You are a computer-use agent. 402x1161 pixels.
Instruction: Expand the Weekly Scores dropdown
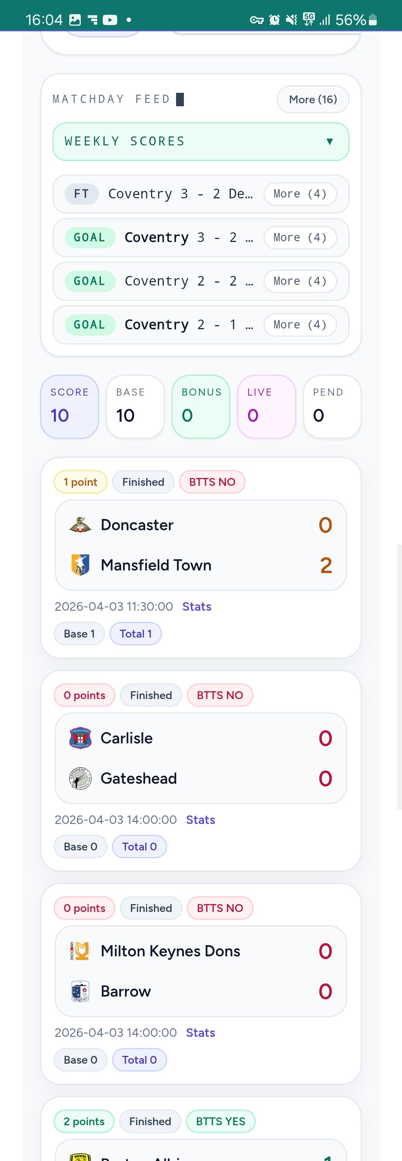(x=201, y=142)
